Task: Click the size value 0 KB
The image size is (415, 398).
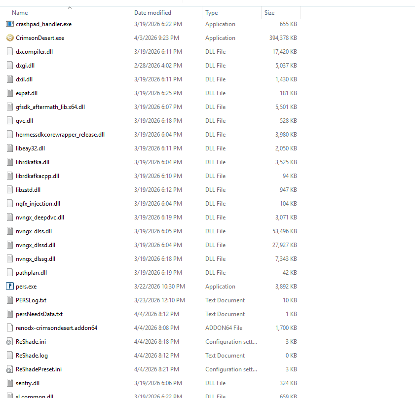Action: click(x=291, y=356)
